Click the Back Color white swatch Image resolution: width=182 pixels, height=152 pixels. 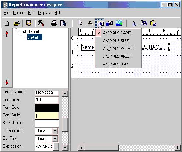click(47, 123)
